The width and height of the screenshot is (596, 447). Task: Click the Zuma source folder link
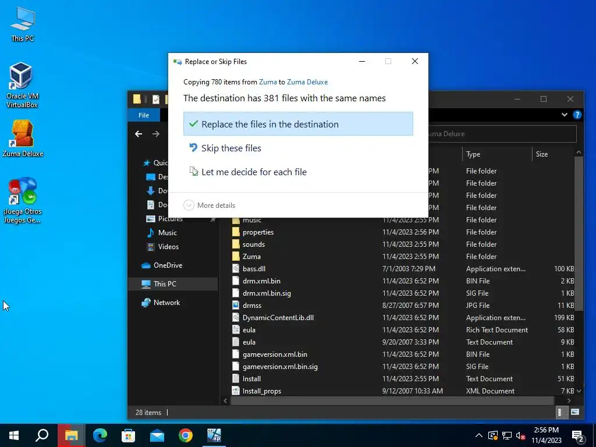[268, 82]
